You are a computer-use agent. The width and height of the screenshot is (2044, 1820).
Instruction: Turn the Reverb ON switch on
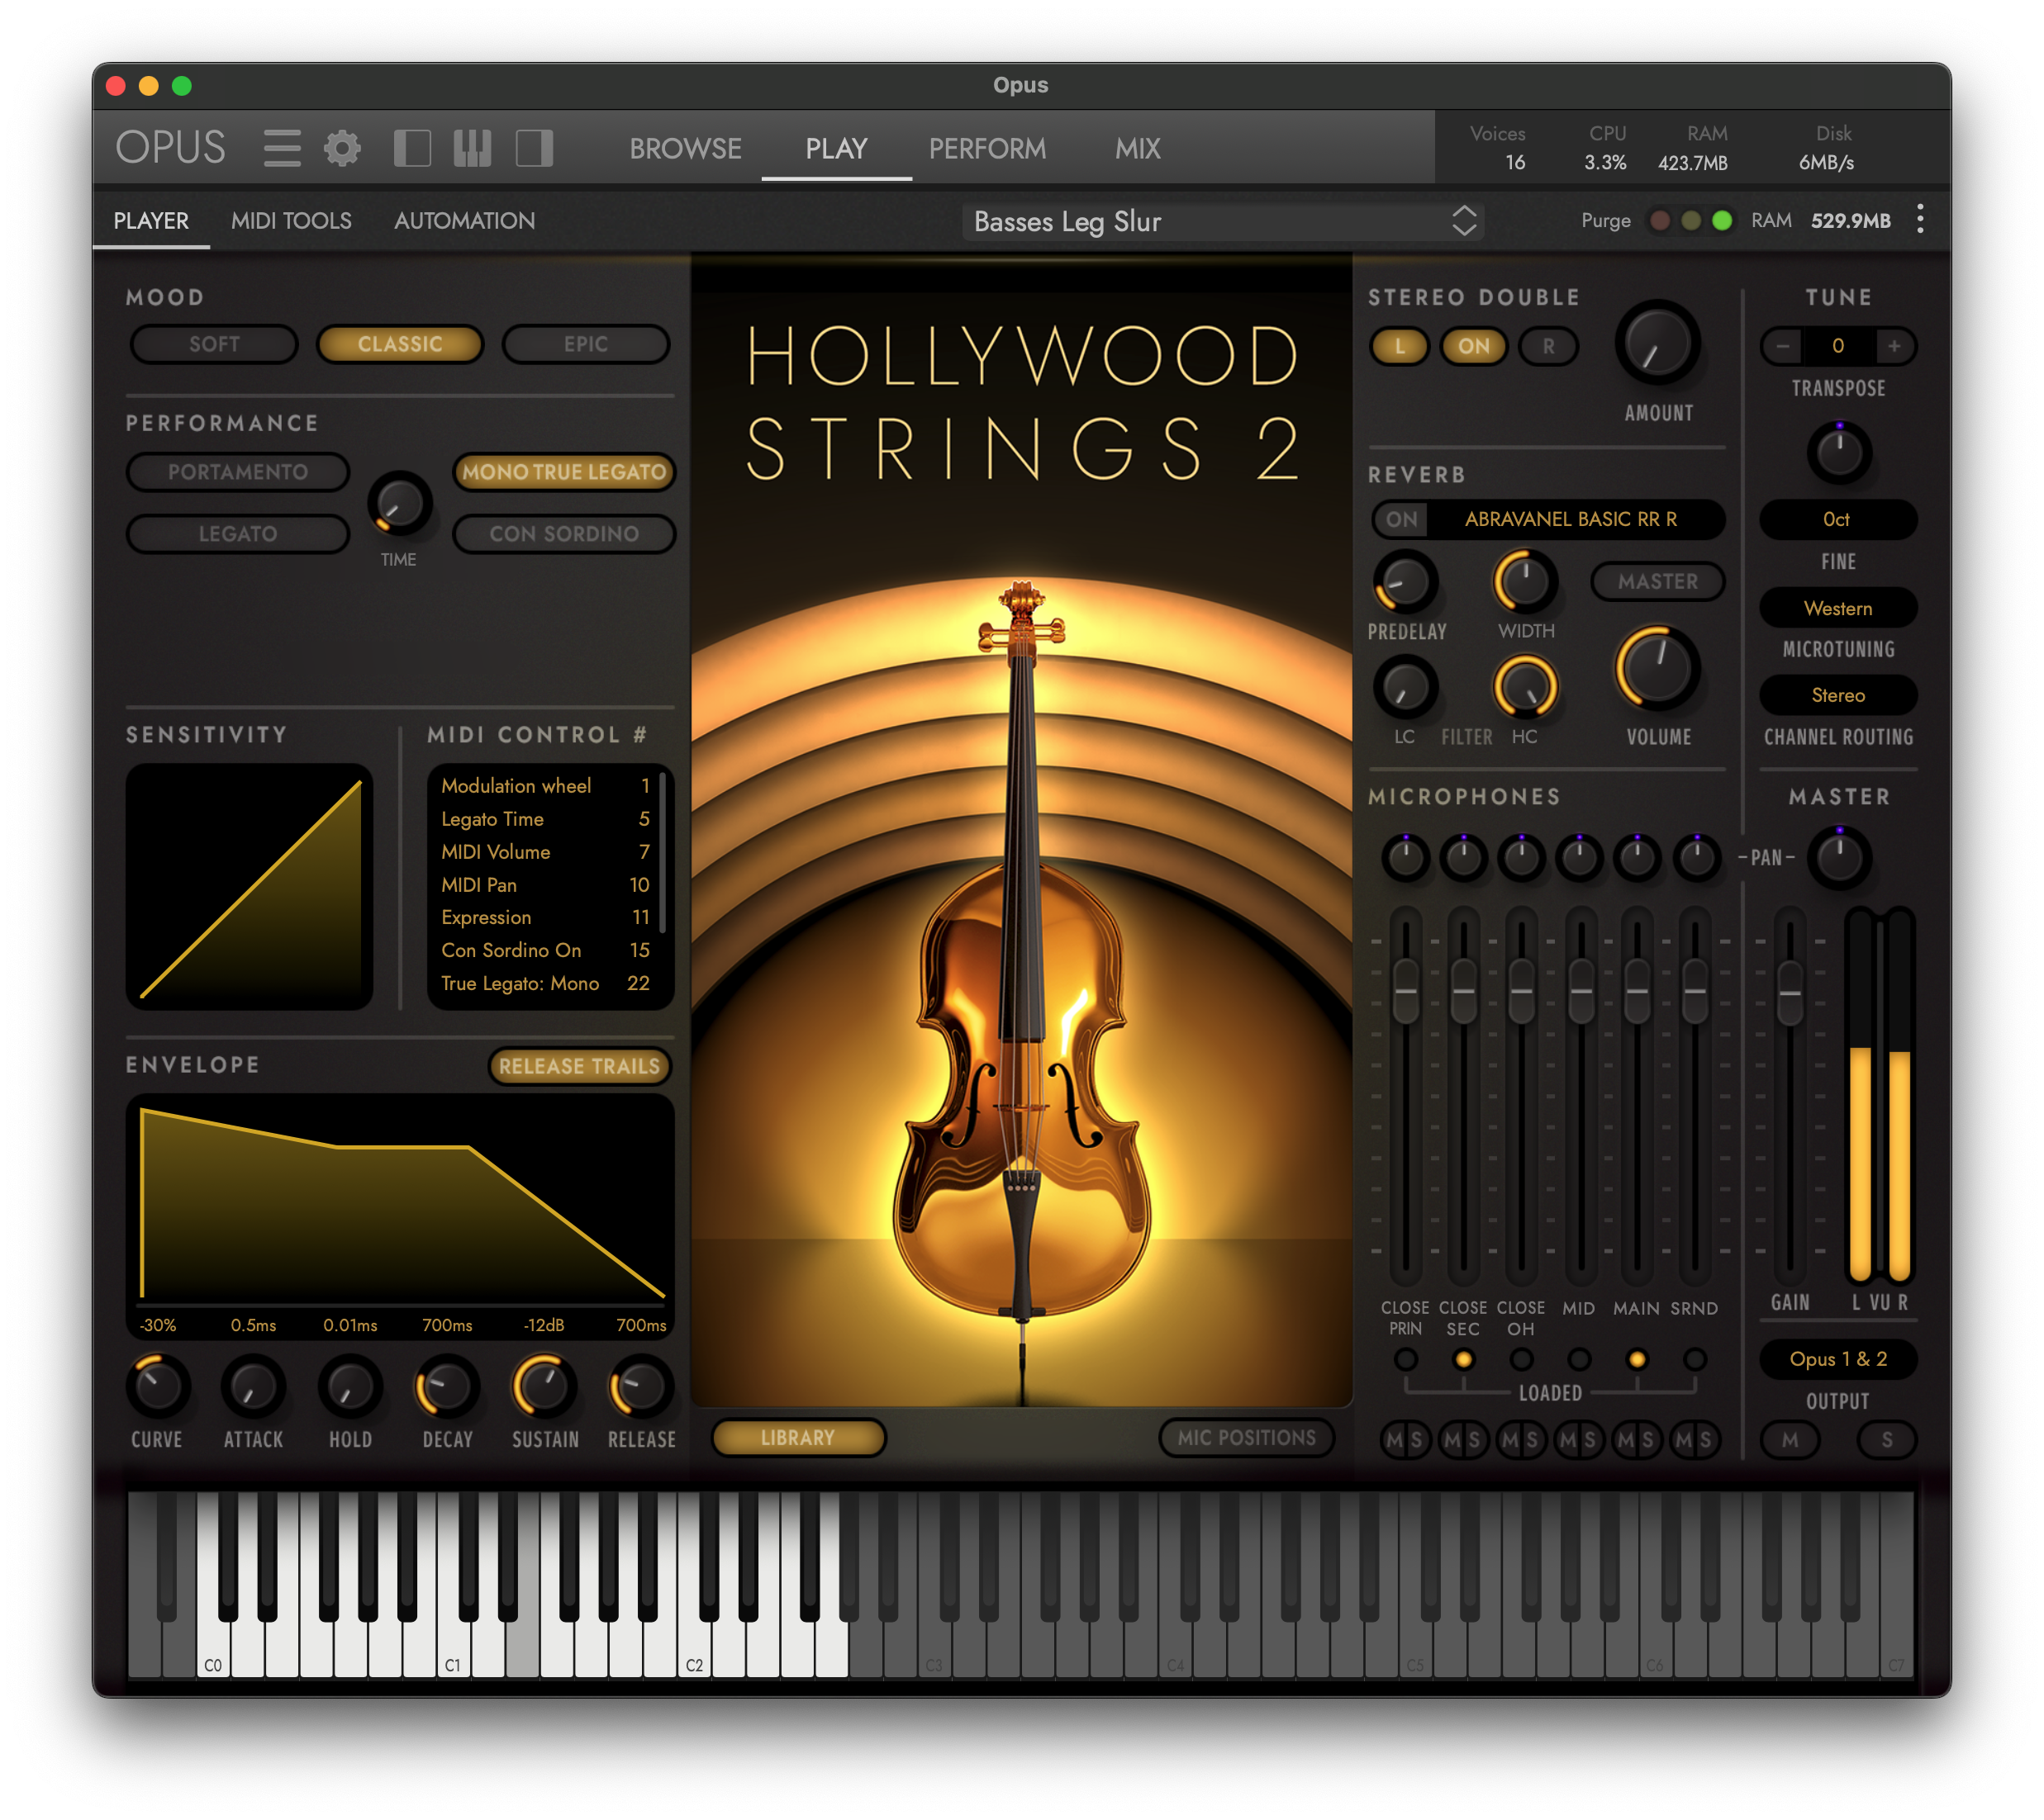pyautogui.click(x=1400, y=519)
